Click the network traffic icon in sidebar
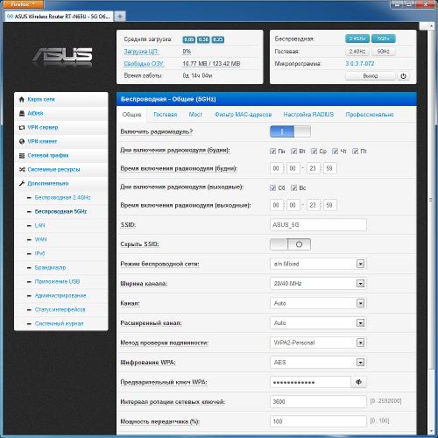 [21, 155]
